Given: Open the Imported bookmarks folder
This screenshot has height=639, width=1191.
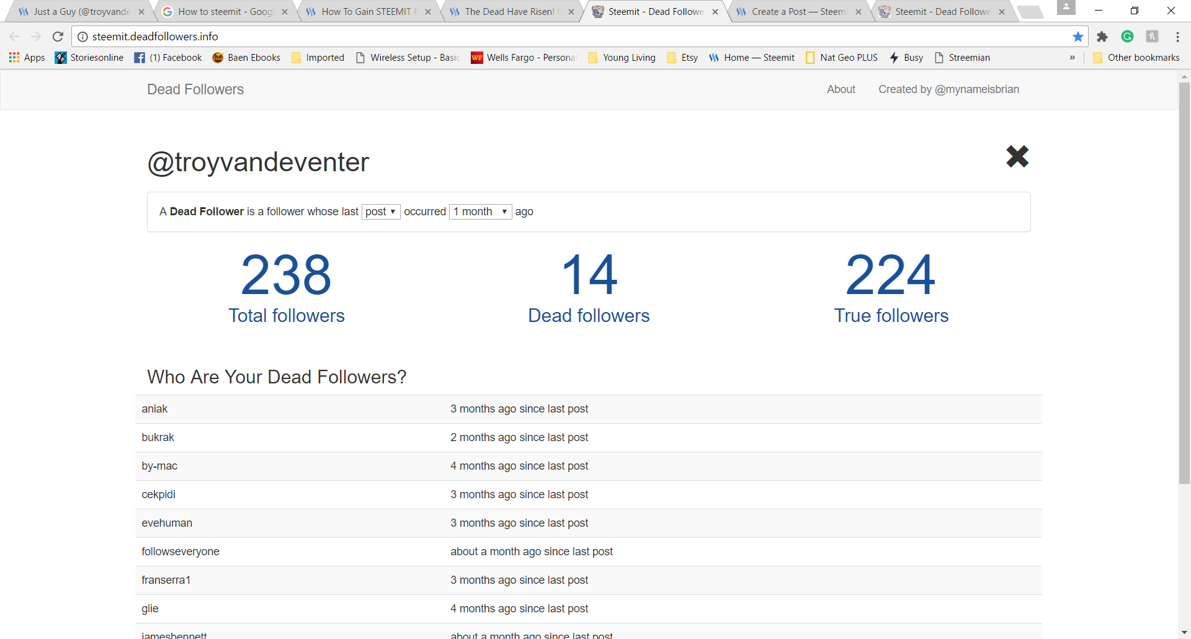Looking at the screenshot, I should pos(318,58).
